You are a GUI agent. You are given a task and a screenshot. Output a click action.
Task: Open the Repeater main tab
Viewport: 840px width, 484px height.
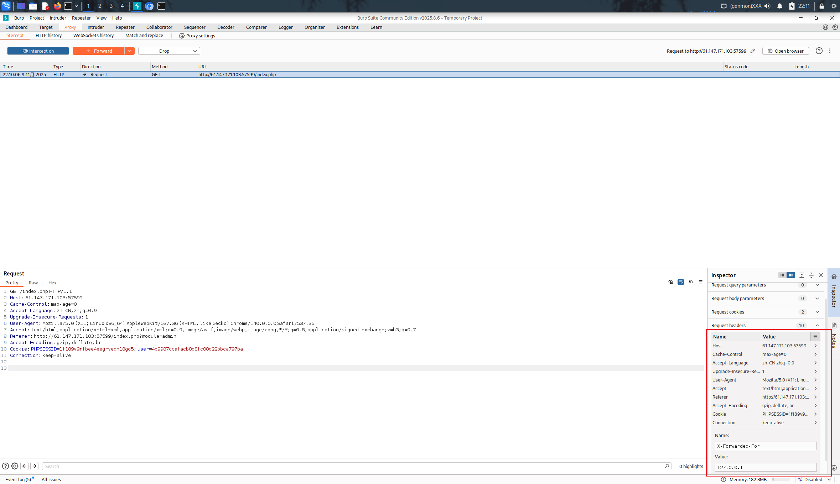click(125, 27)
